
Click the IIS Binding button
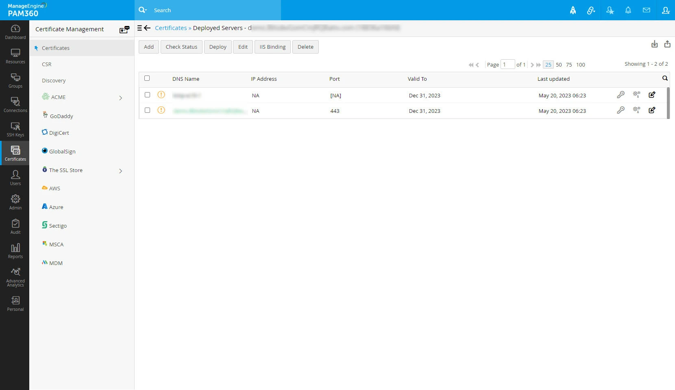coord(272,47)
